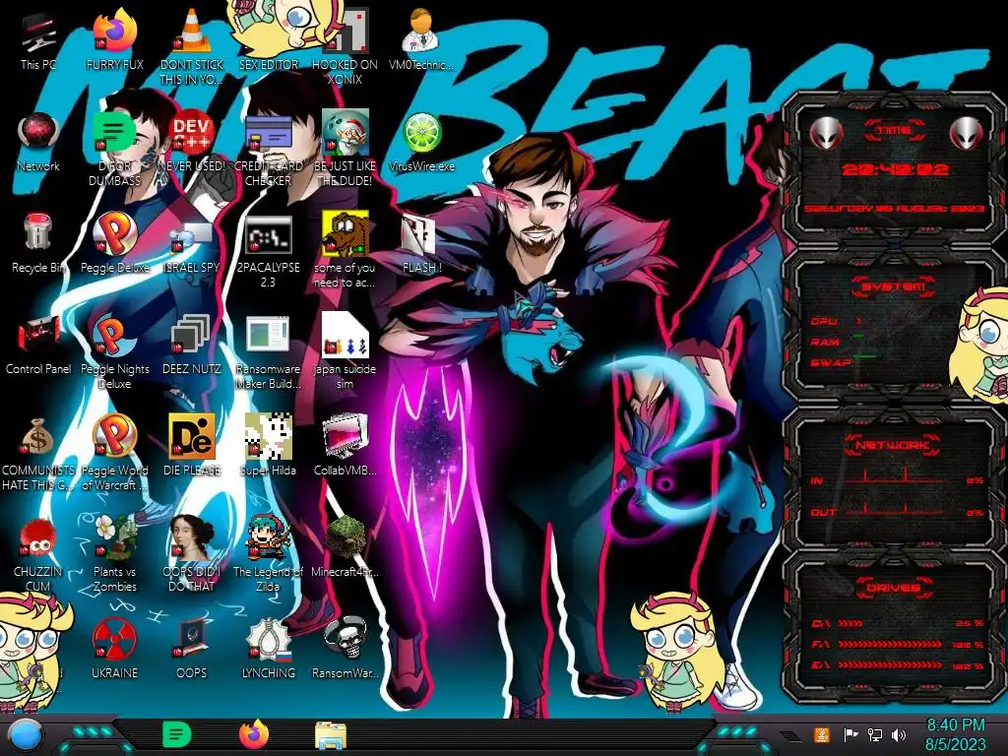The width and height of the screenshot is (1008, 756).
Task: Open the VM0Technic... desktop shortcut
Action: tap(421, 40)
